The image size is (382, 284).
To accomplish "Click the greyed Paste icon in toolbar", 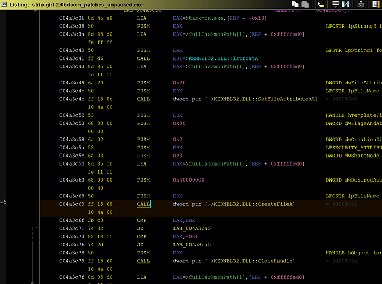I will [305, 4].
